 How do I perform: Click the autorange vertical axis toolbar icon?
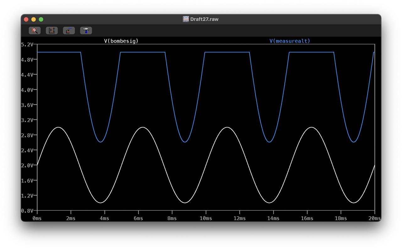[52, 30]
